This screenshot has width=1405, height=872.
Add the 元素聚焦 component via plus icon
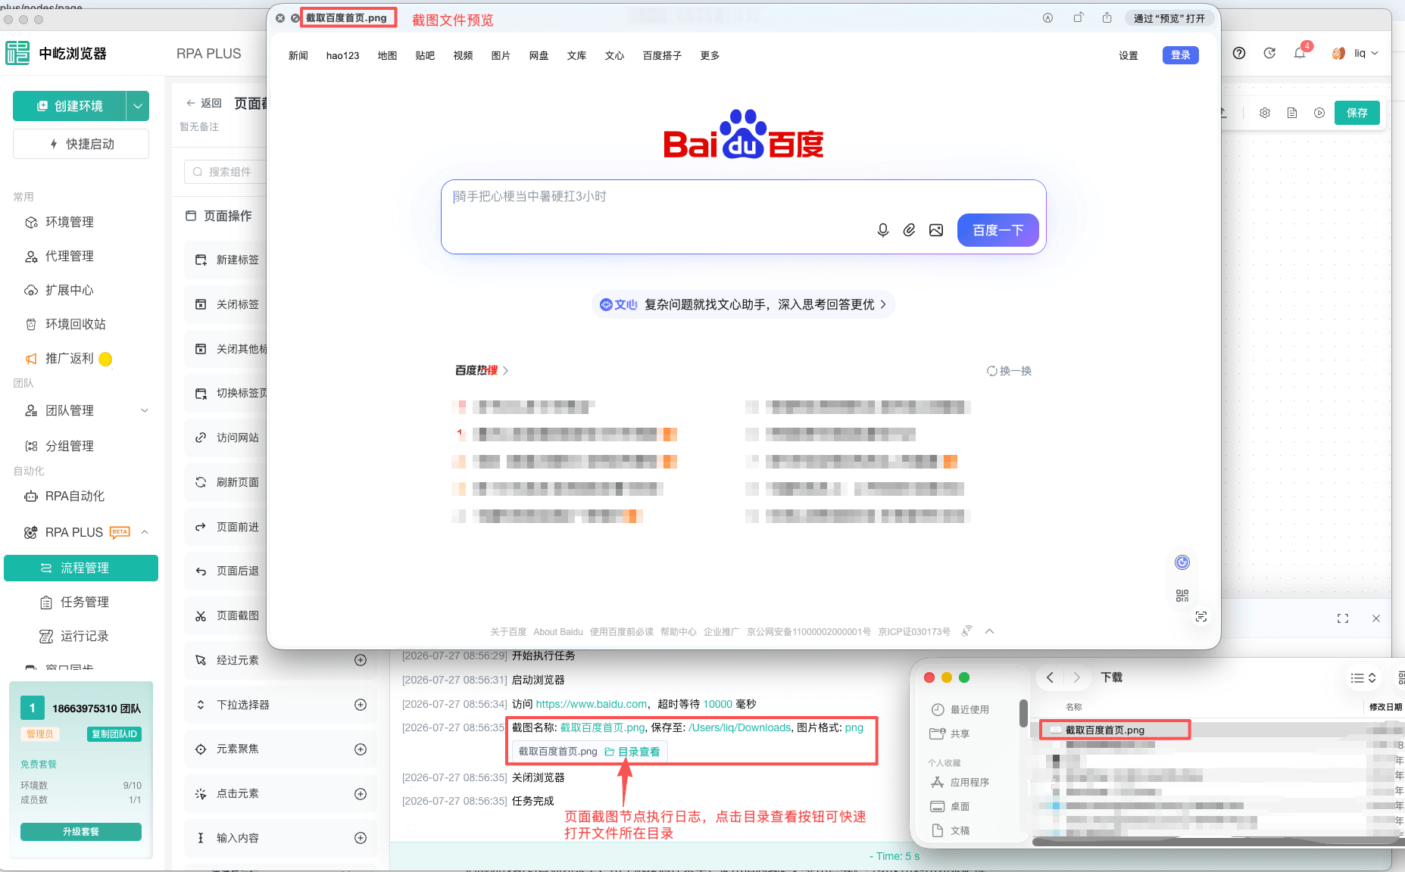coord(361,749)
